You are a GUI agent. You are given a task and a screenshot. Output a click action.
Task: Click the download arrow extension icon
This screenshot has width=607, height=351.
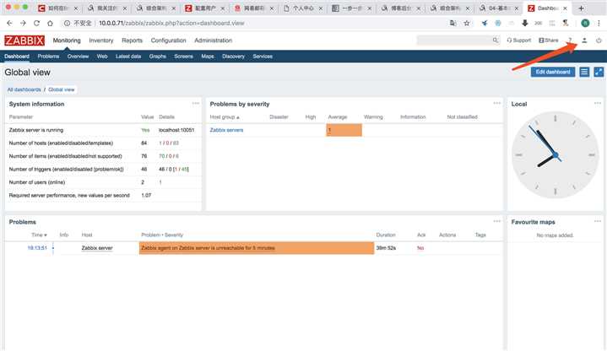(x=525, y=24)
